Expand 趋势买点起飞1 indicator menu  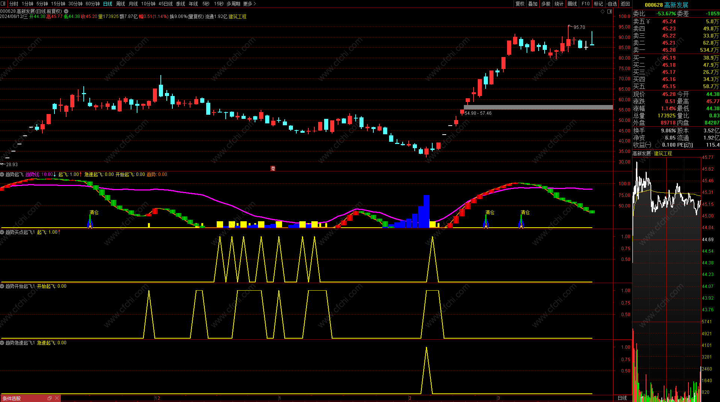[x=2, y=232]
